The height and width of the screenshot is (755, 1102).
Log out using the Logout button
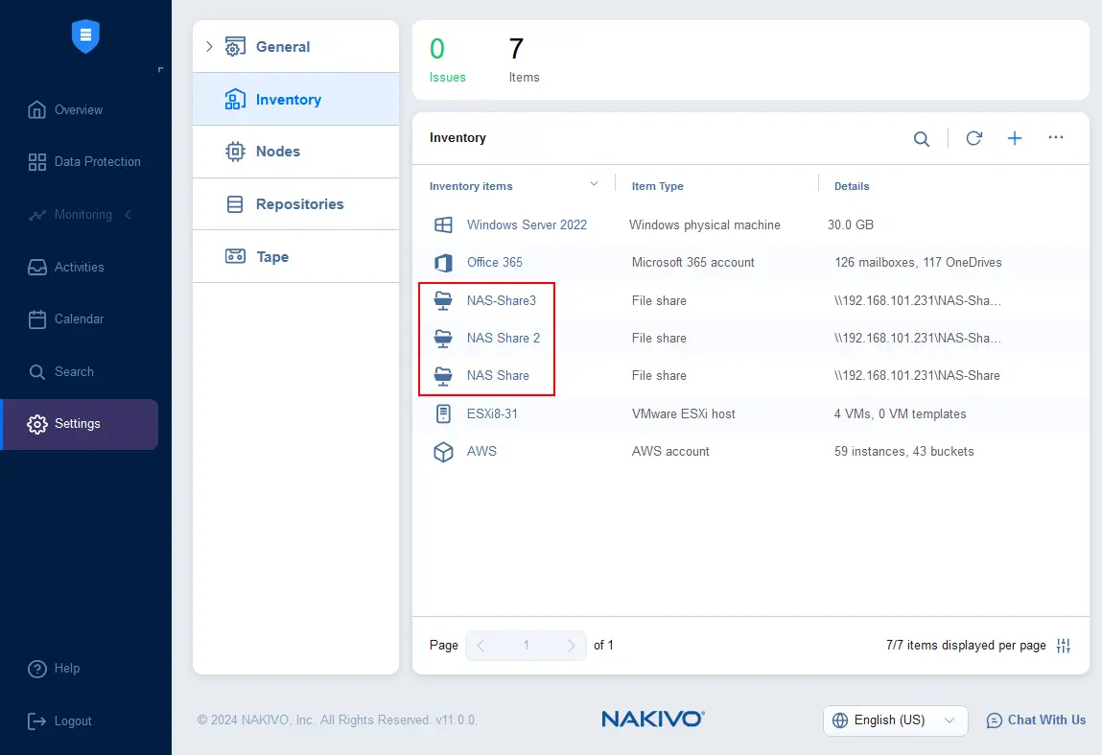coord(59,721)
